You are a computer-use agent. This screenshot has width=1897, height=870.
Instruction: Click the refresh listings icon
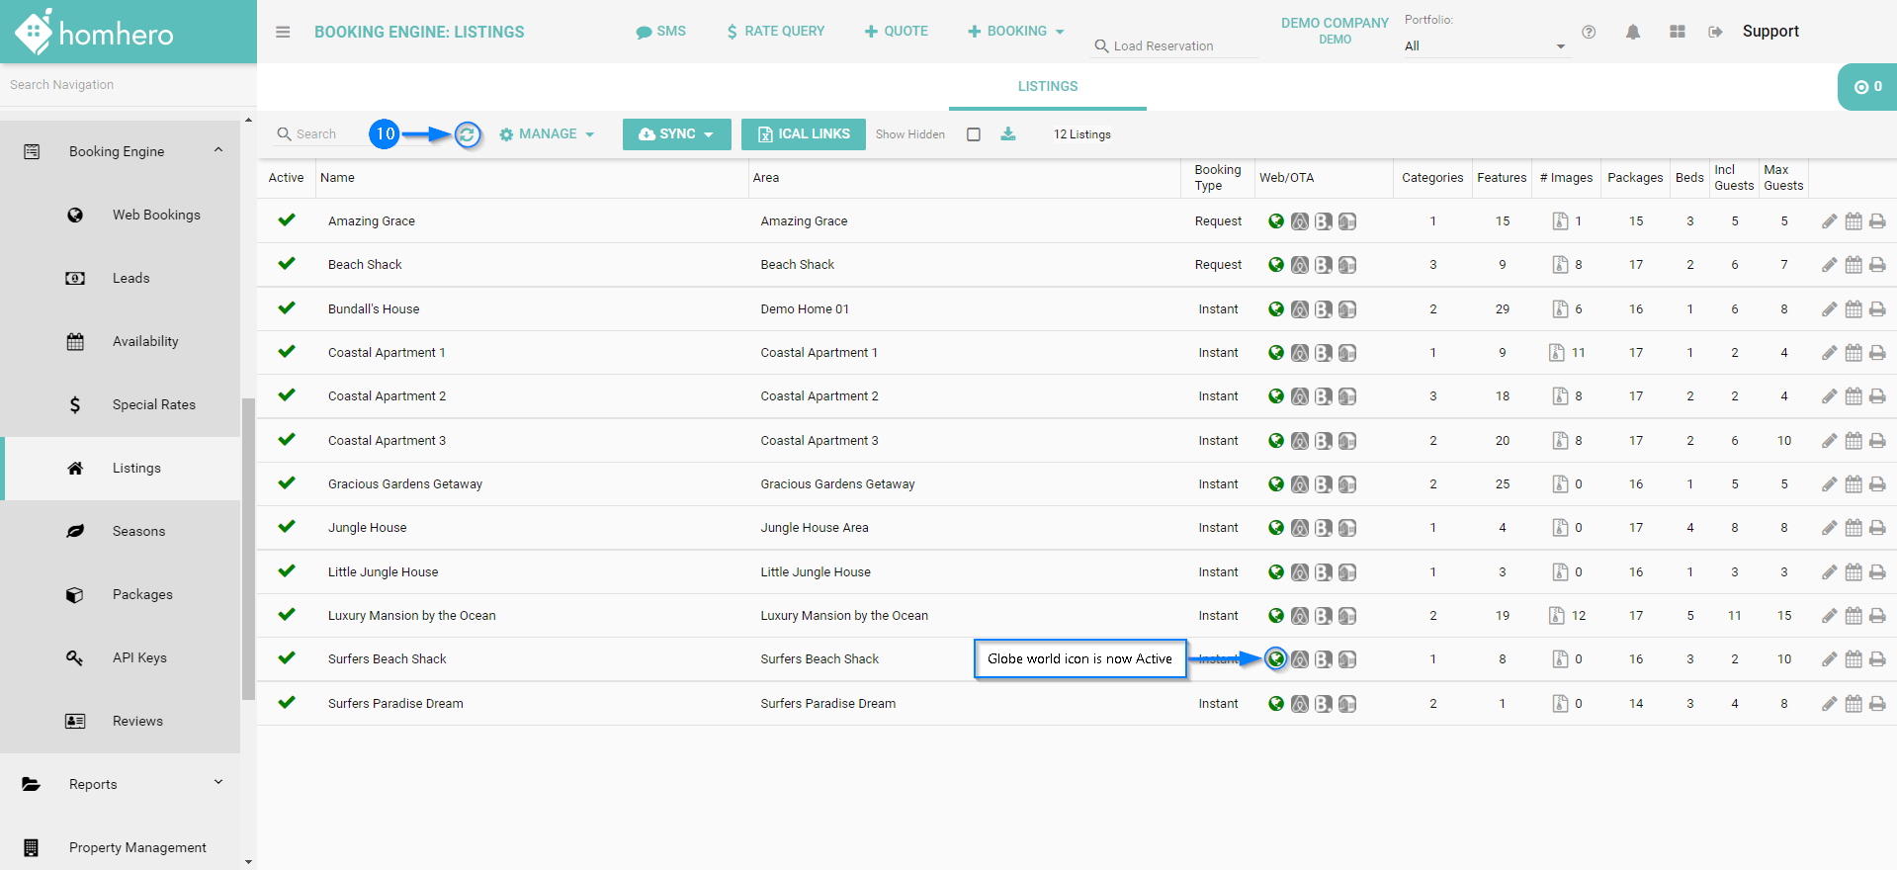(468, 134)
